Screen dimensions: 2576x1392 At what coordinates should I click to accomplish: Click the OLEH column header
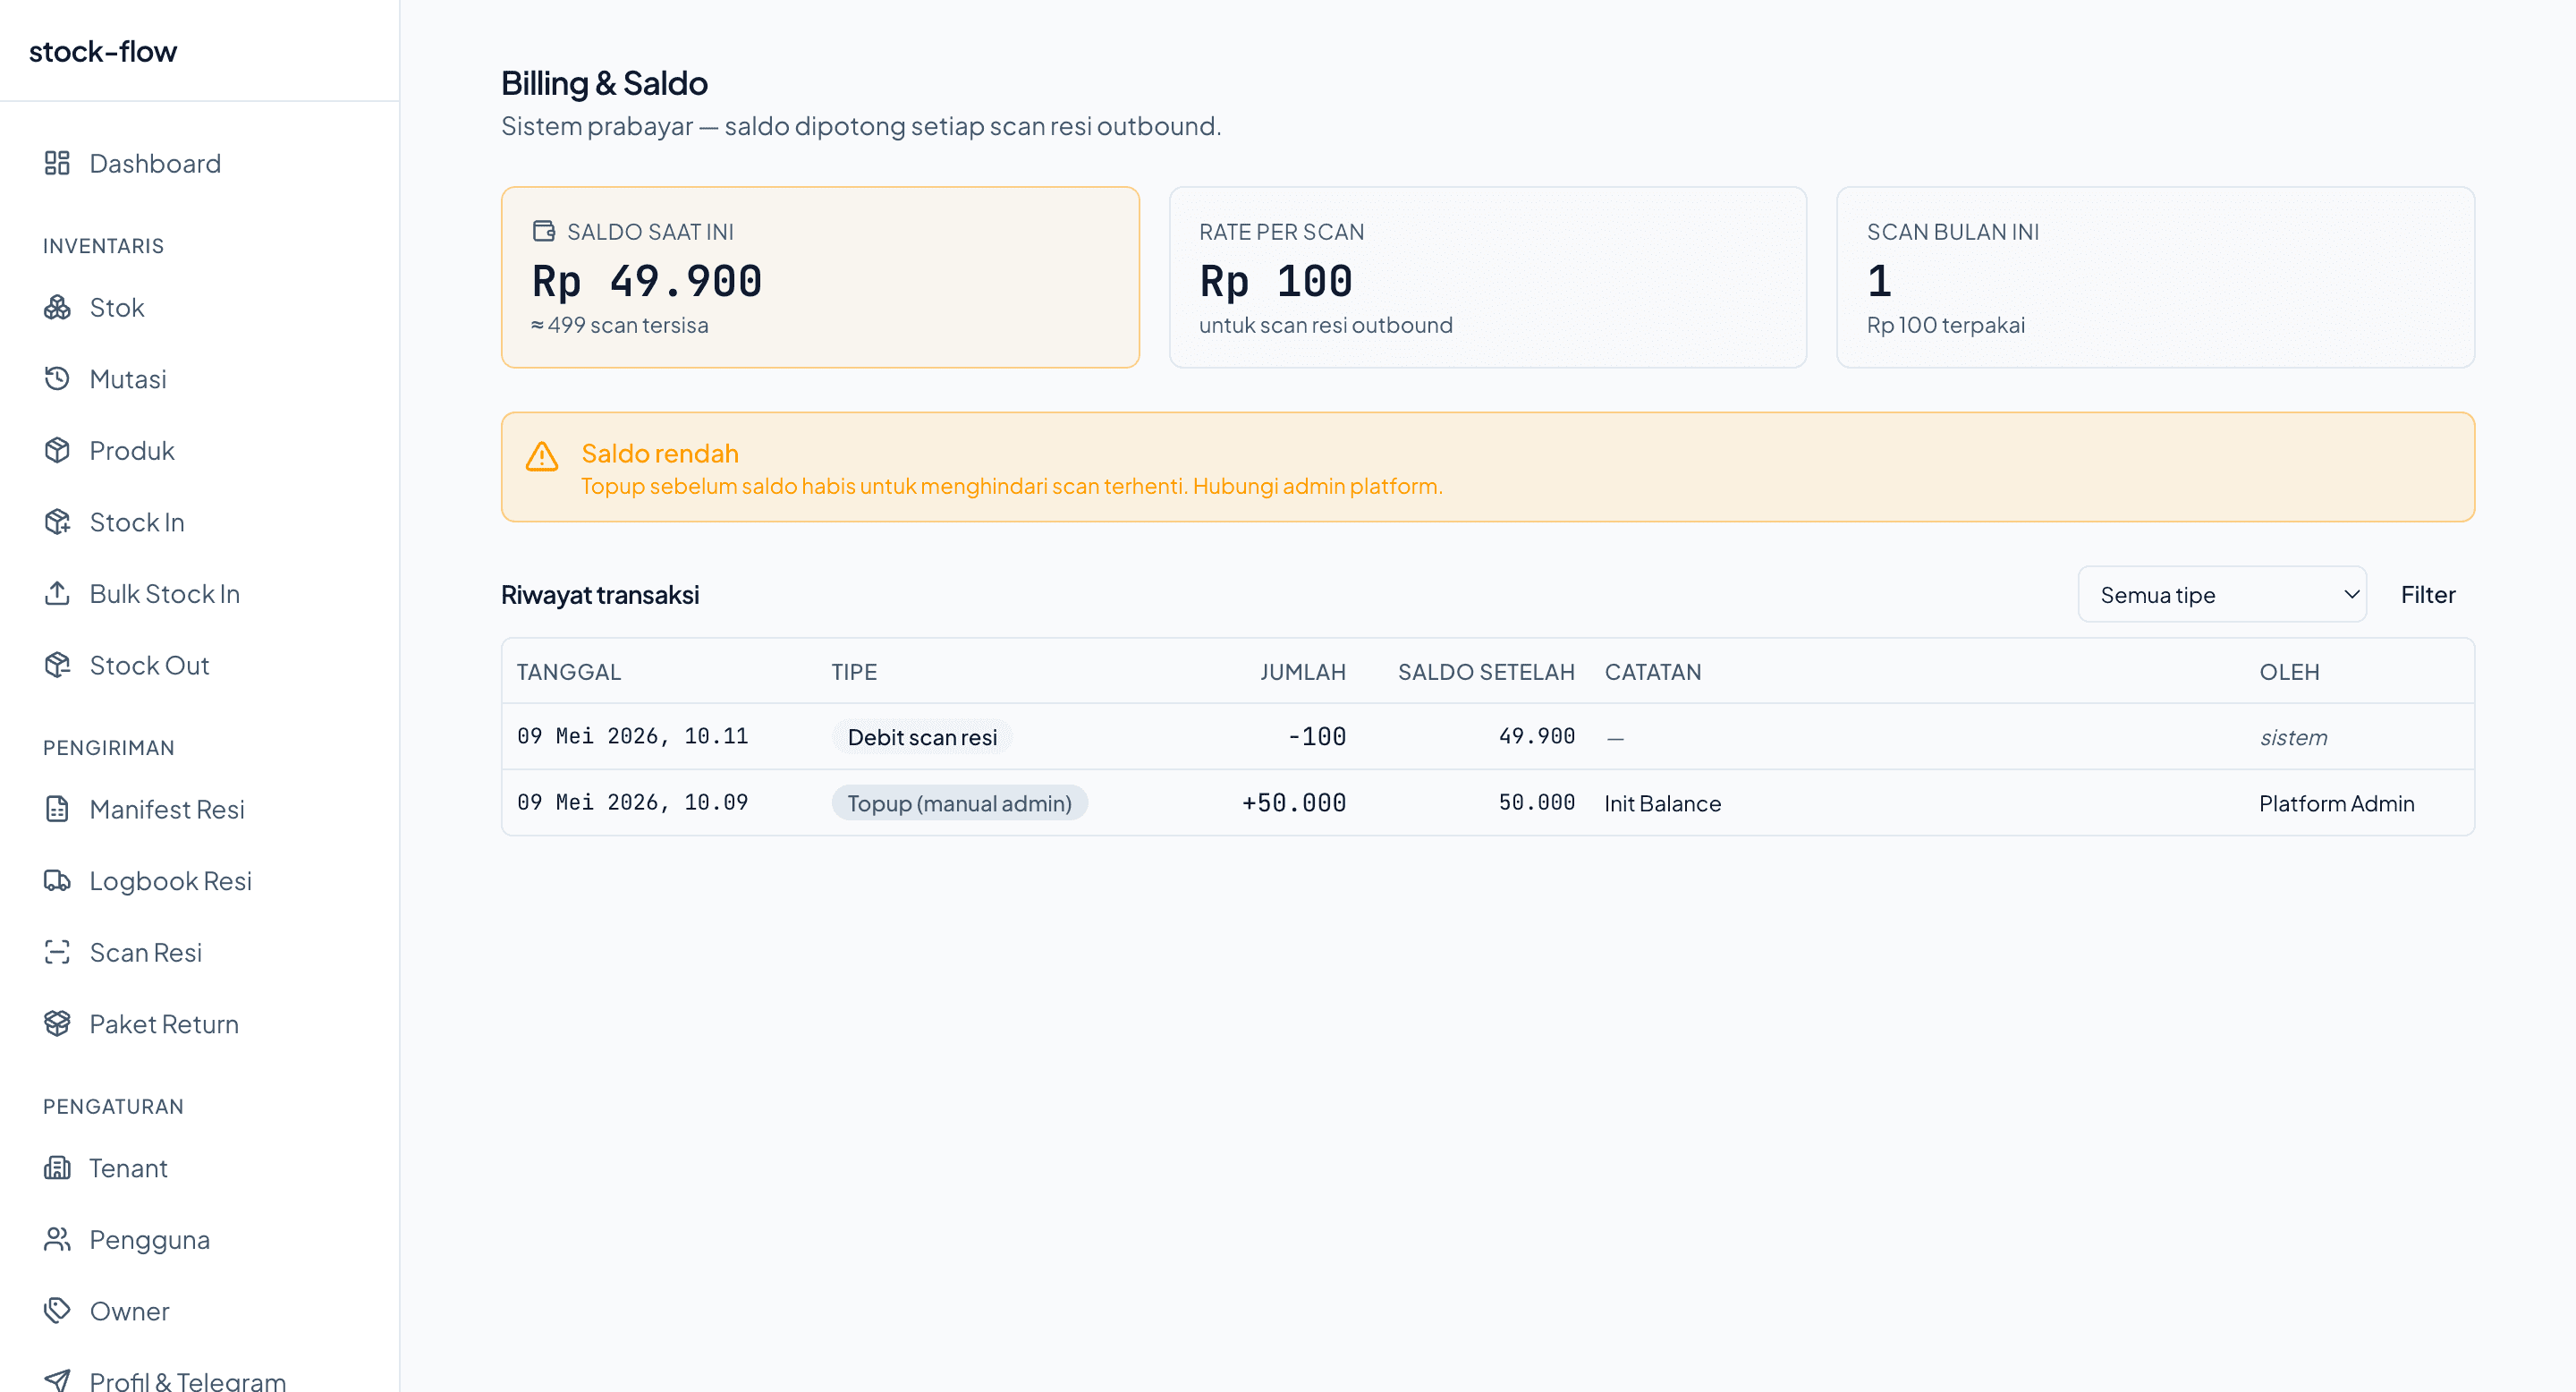tap(2289, 671)
